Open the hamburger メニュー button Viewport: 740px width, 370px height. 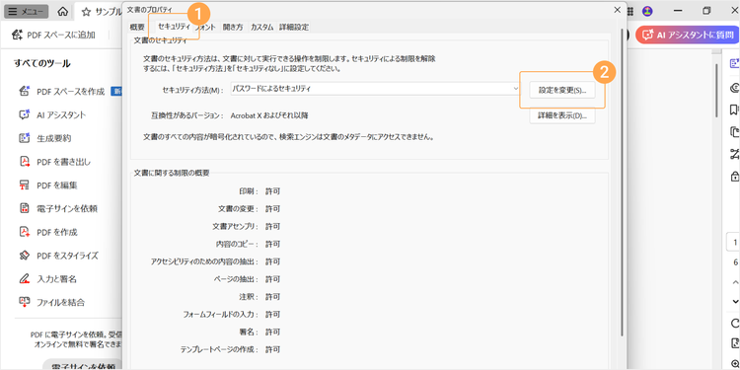[x=26, y=12]
